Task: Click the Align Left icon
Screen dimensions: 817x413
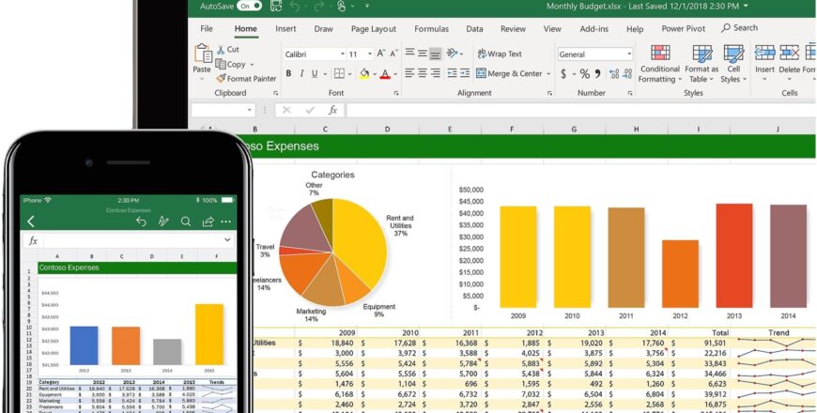Action: click(x=410, y=73)
